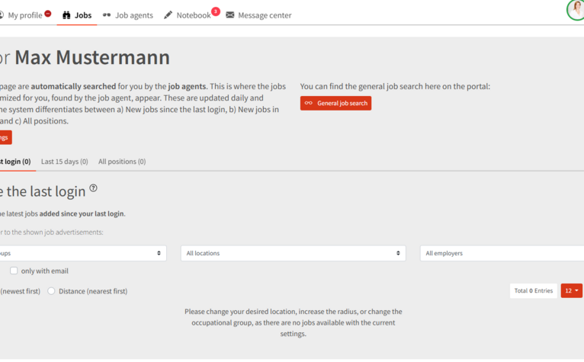The width and height of the screenshot is (584, 362).
Task: Open the All employers dropdown
Action: click(x=502, y=253)
